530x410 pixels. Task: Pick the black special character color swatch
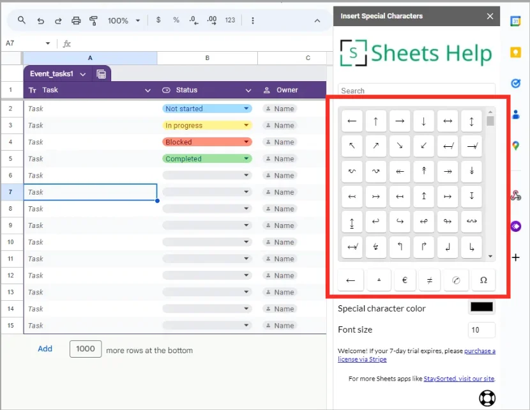(x=481, y=307)
